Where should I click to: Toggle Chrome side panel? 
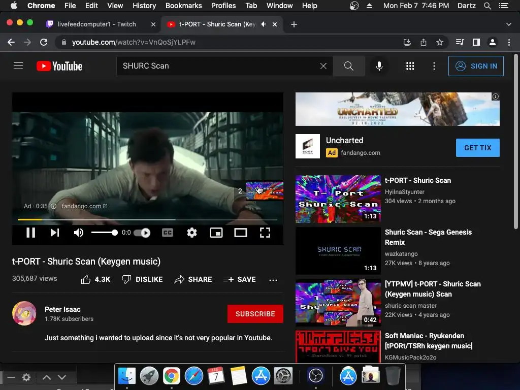tap(476, 42)
